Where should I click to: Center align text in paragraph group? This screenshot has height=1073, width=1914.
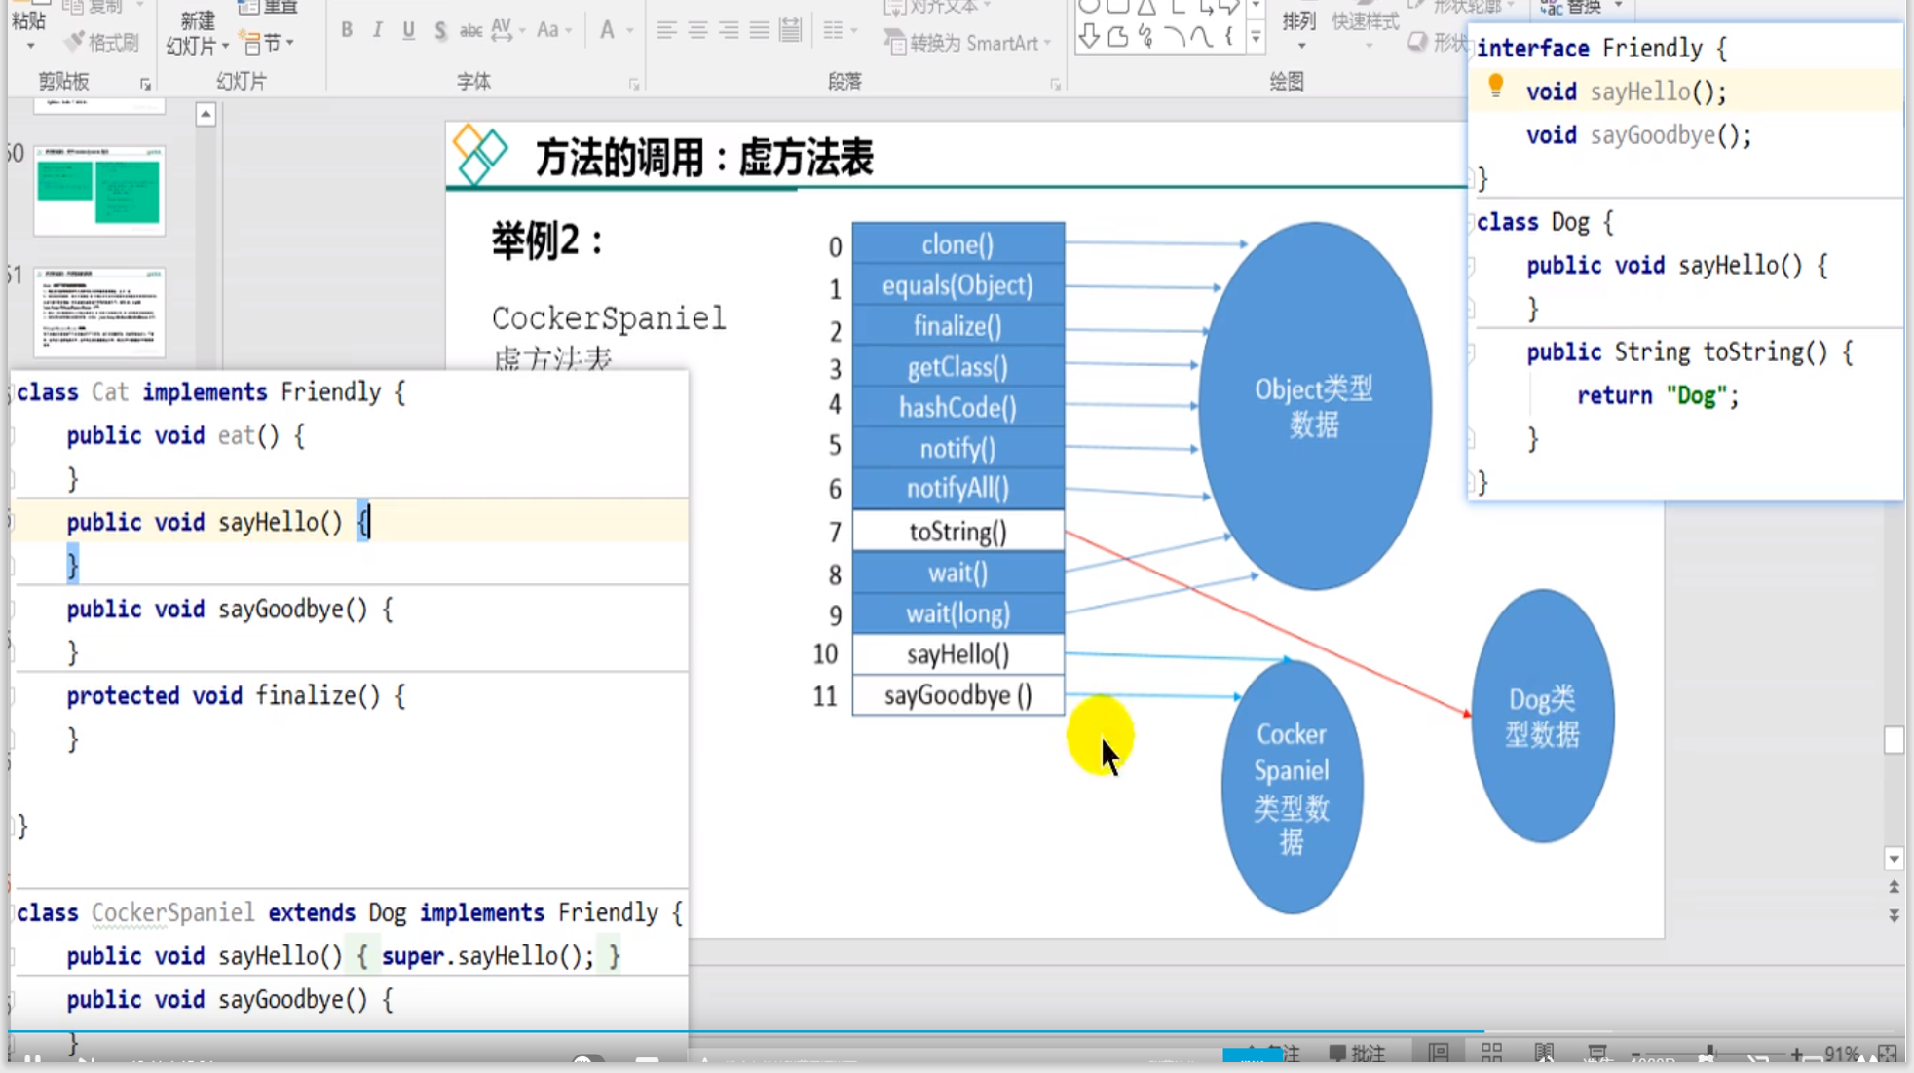click(697, 30)
